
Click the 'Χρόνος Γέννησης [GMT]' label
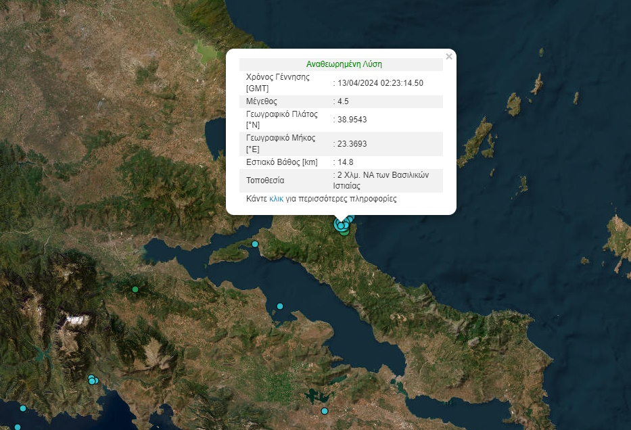point(278,83)
